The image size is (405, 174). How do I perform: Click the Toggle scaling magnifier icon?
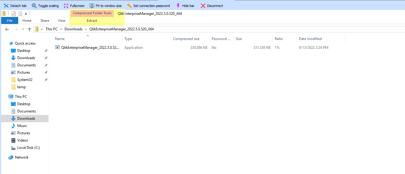click(34, 6)
